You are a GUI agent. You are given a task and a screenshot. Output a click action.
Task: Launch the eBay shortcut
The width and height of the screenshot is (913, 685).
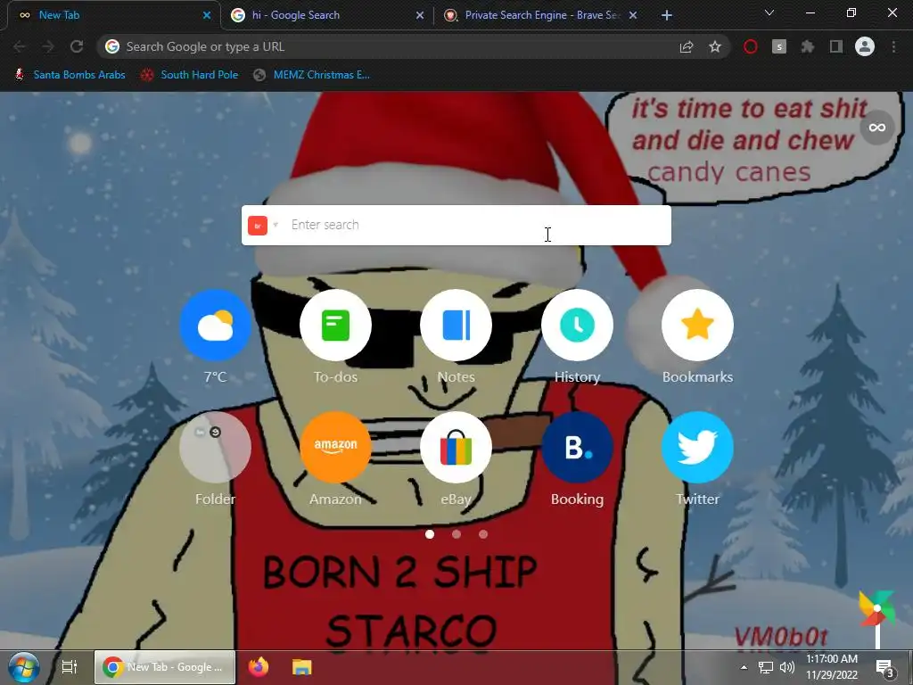click(456, 448)
